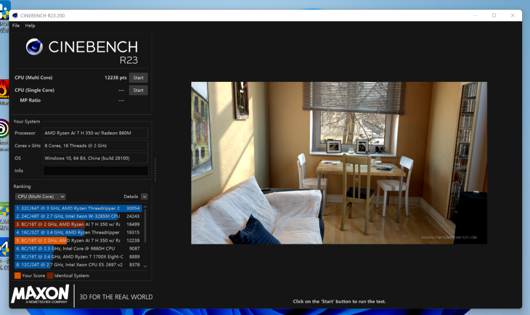Click the Ranking section heading
The height and width of the screenshot is (315, 530).
pyautogui.click(x=22, y=187)
